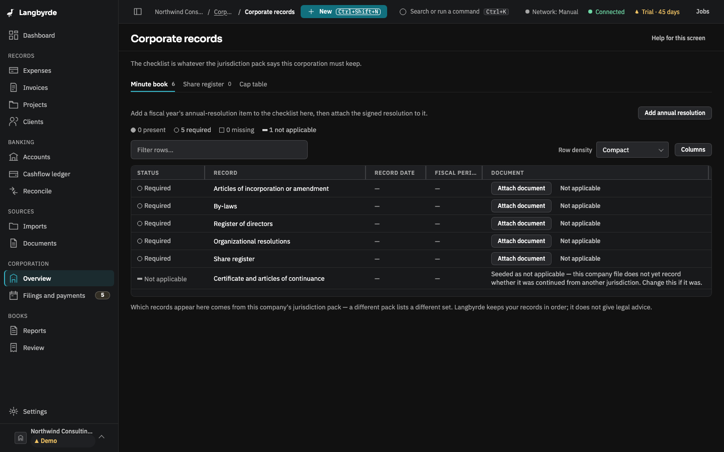Click the Langbyrde logo icon
Screen dimensions: 724x452
[x=11, y=13]
